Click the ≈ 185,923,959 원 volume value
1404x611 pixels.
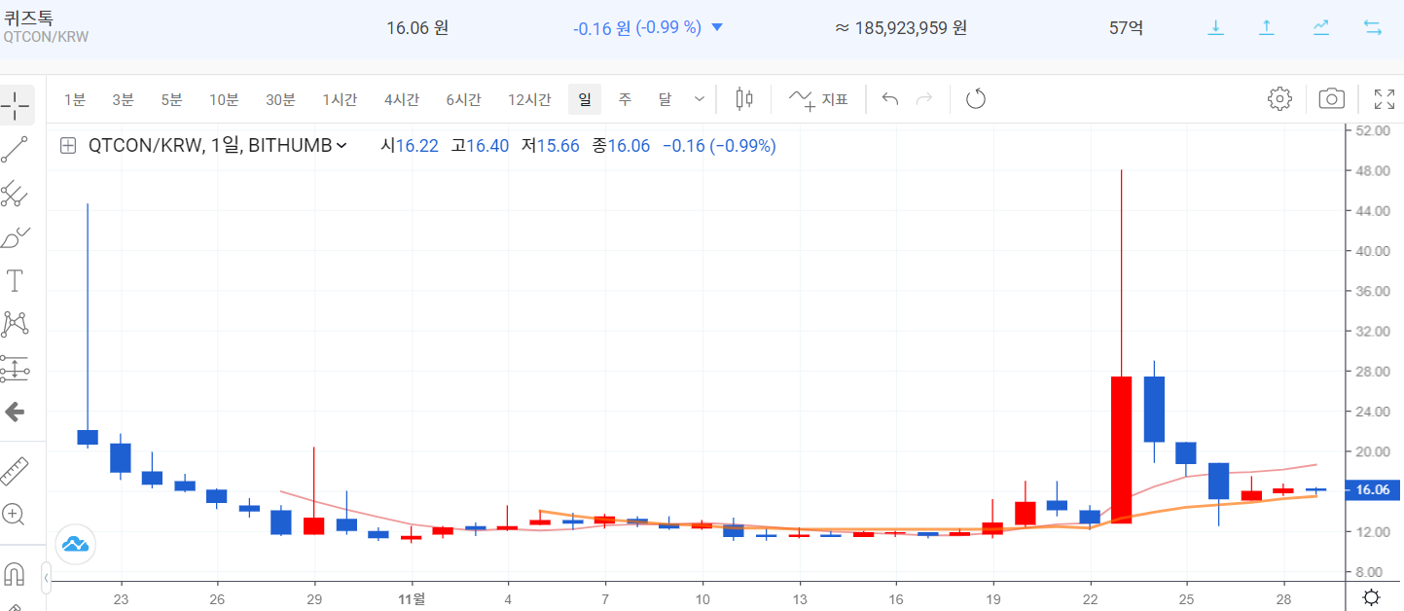901,28
